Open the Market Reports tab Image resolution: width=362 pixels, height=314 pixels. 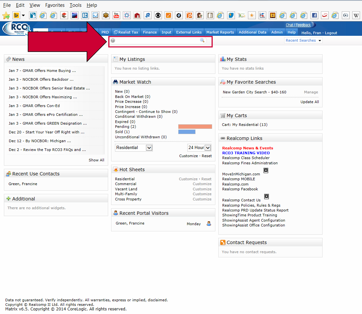(220, 32)
